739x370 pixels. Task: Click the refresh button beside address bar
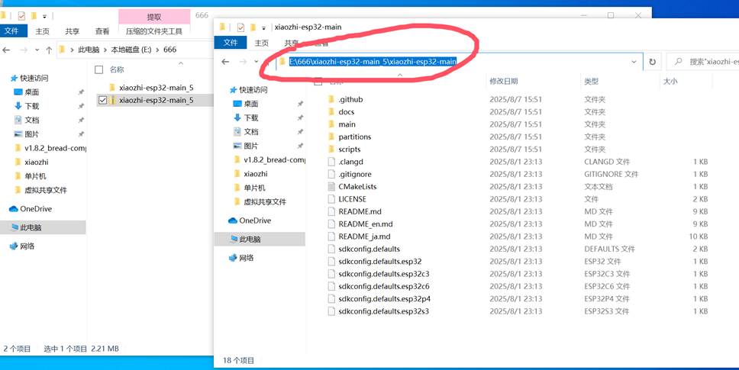tap(652, 62)
